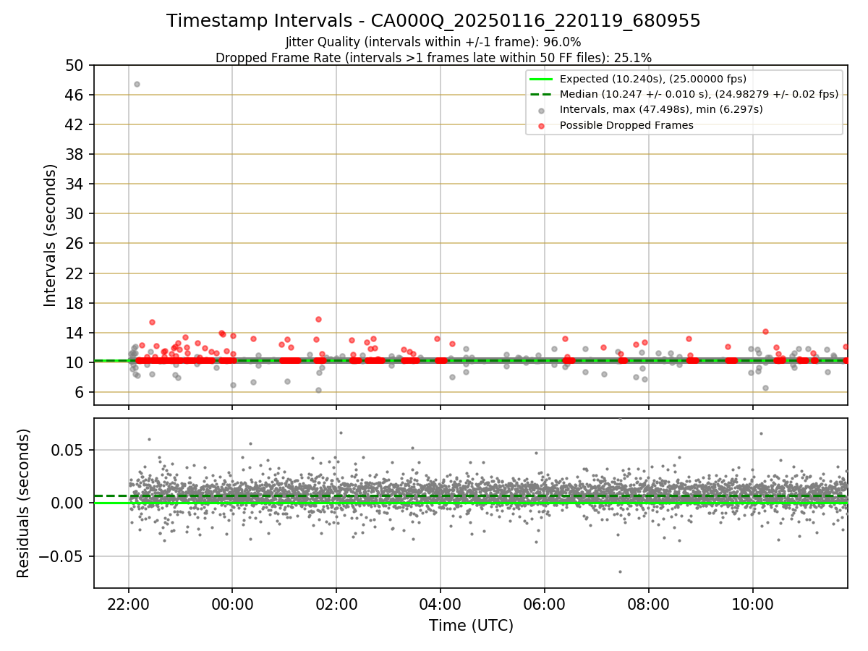868x651 pixels.
Task: Click the plot title 'Timestamp Intervals - CA000Q_20250116_220119_680955'
Action: click(433, 21)
